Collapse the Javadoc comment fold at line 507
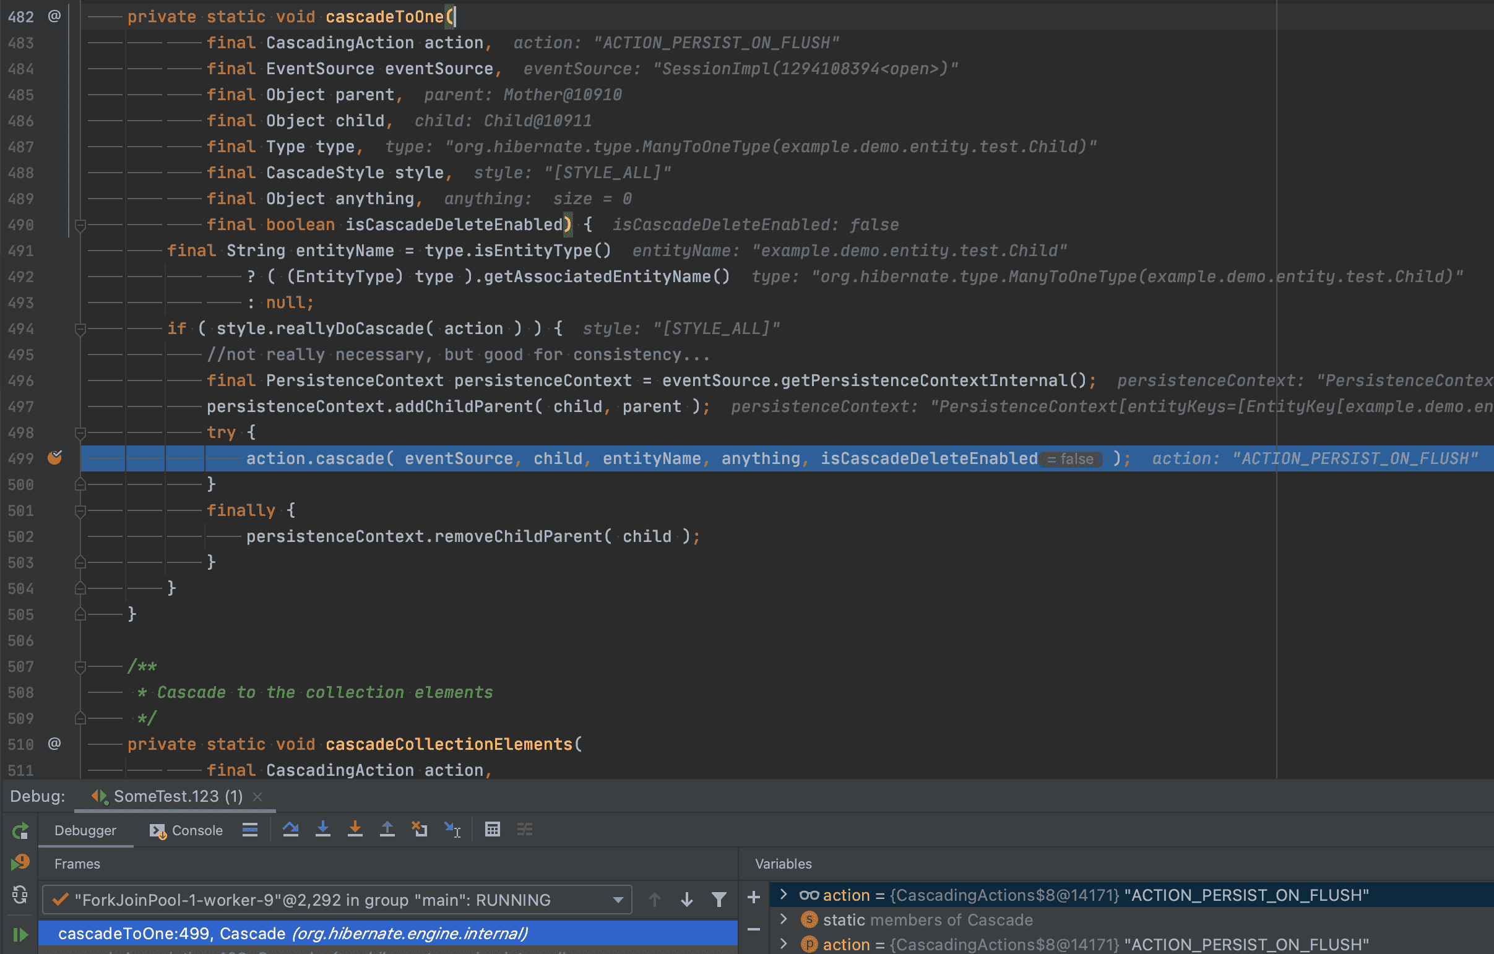This screenshot has height=954, width=1494. coord(80,668)
